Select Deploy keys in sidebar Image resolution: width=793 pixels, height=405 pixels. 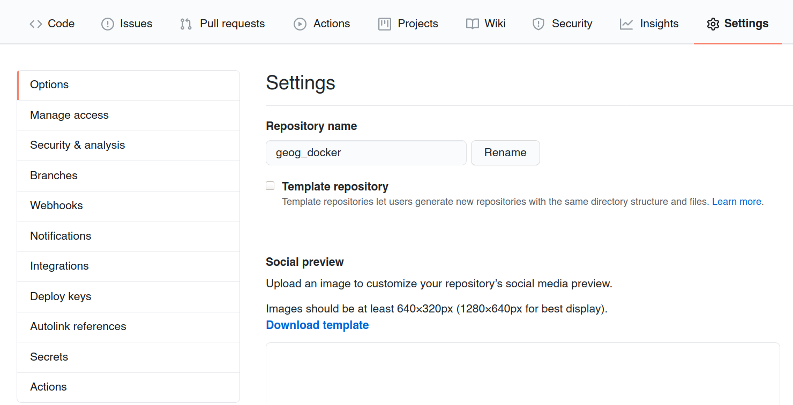point(129,296)
